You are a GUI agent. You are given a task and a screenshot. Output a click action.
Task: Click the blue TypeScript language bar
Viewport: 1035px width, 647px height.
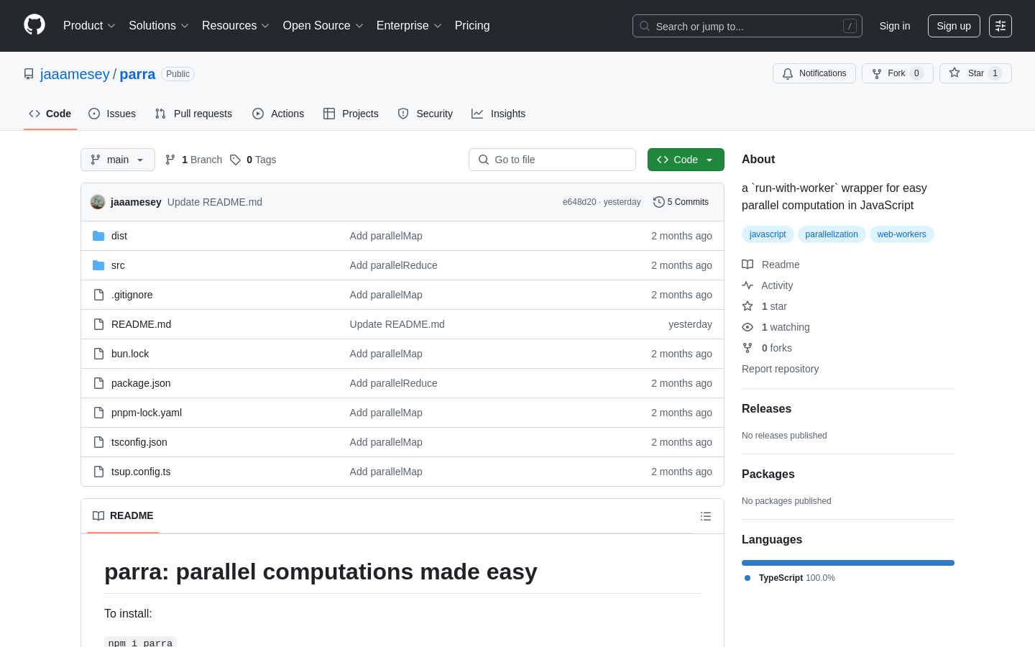click(x=848, y=563)
